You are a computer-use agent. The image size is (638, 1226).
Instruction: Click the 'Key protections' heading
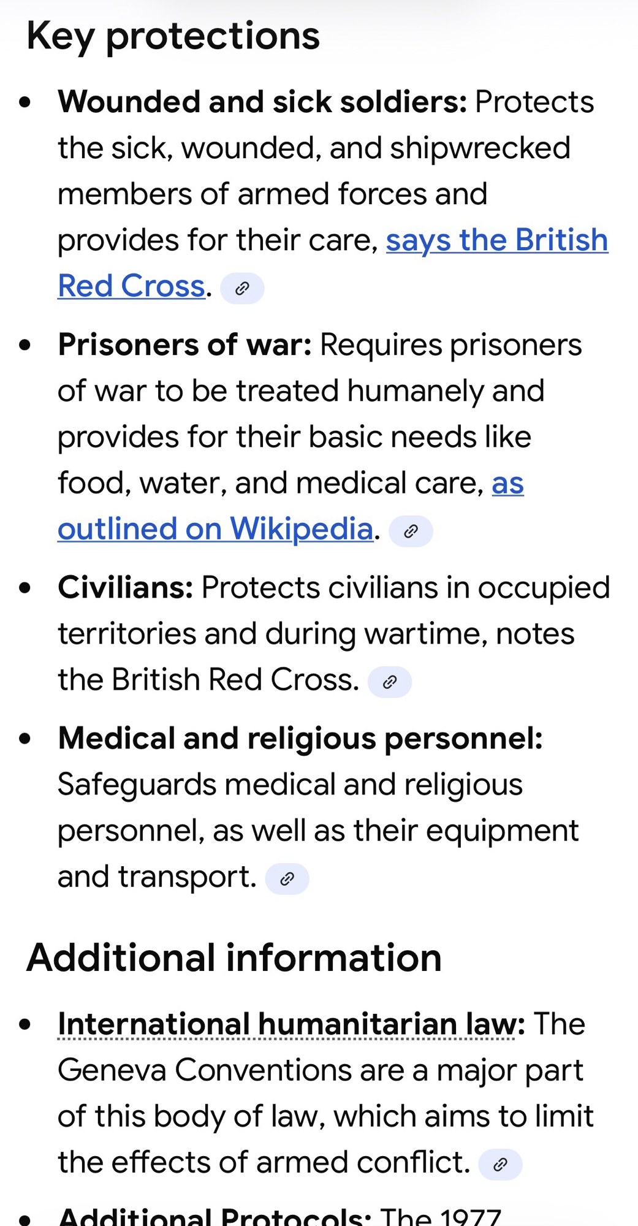173,36
